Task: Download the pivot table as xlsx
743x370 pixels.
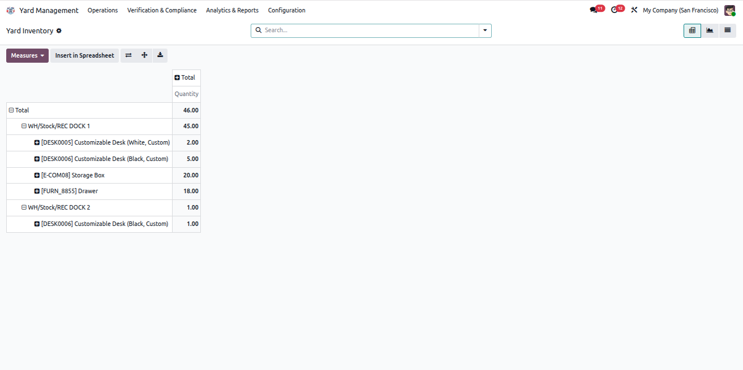Action: (160, 55)
